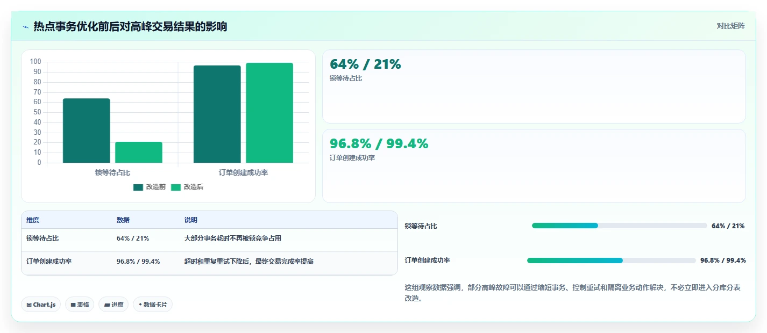
Task: Click the 超时和重复重试下降后 description cell
Action: (249, 262)
